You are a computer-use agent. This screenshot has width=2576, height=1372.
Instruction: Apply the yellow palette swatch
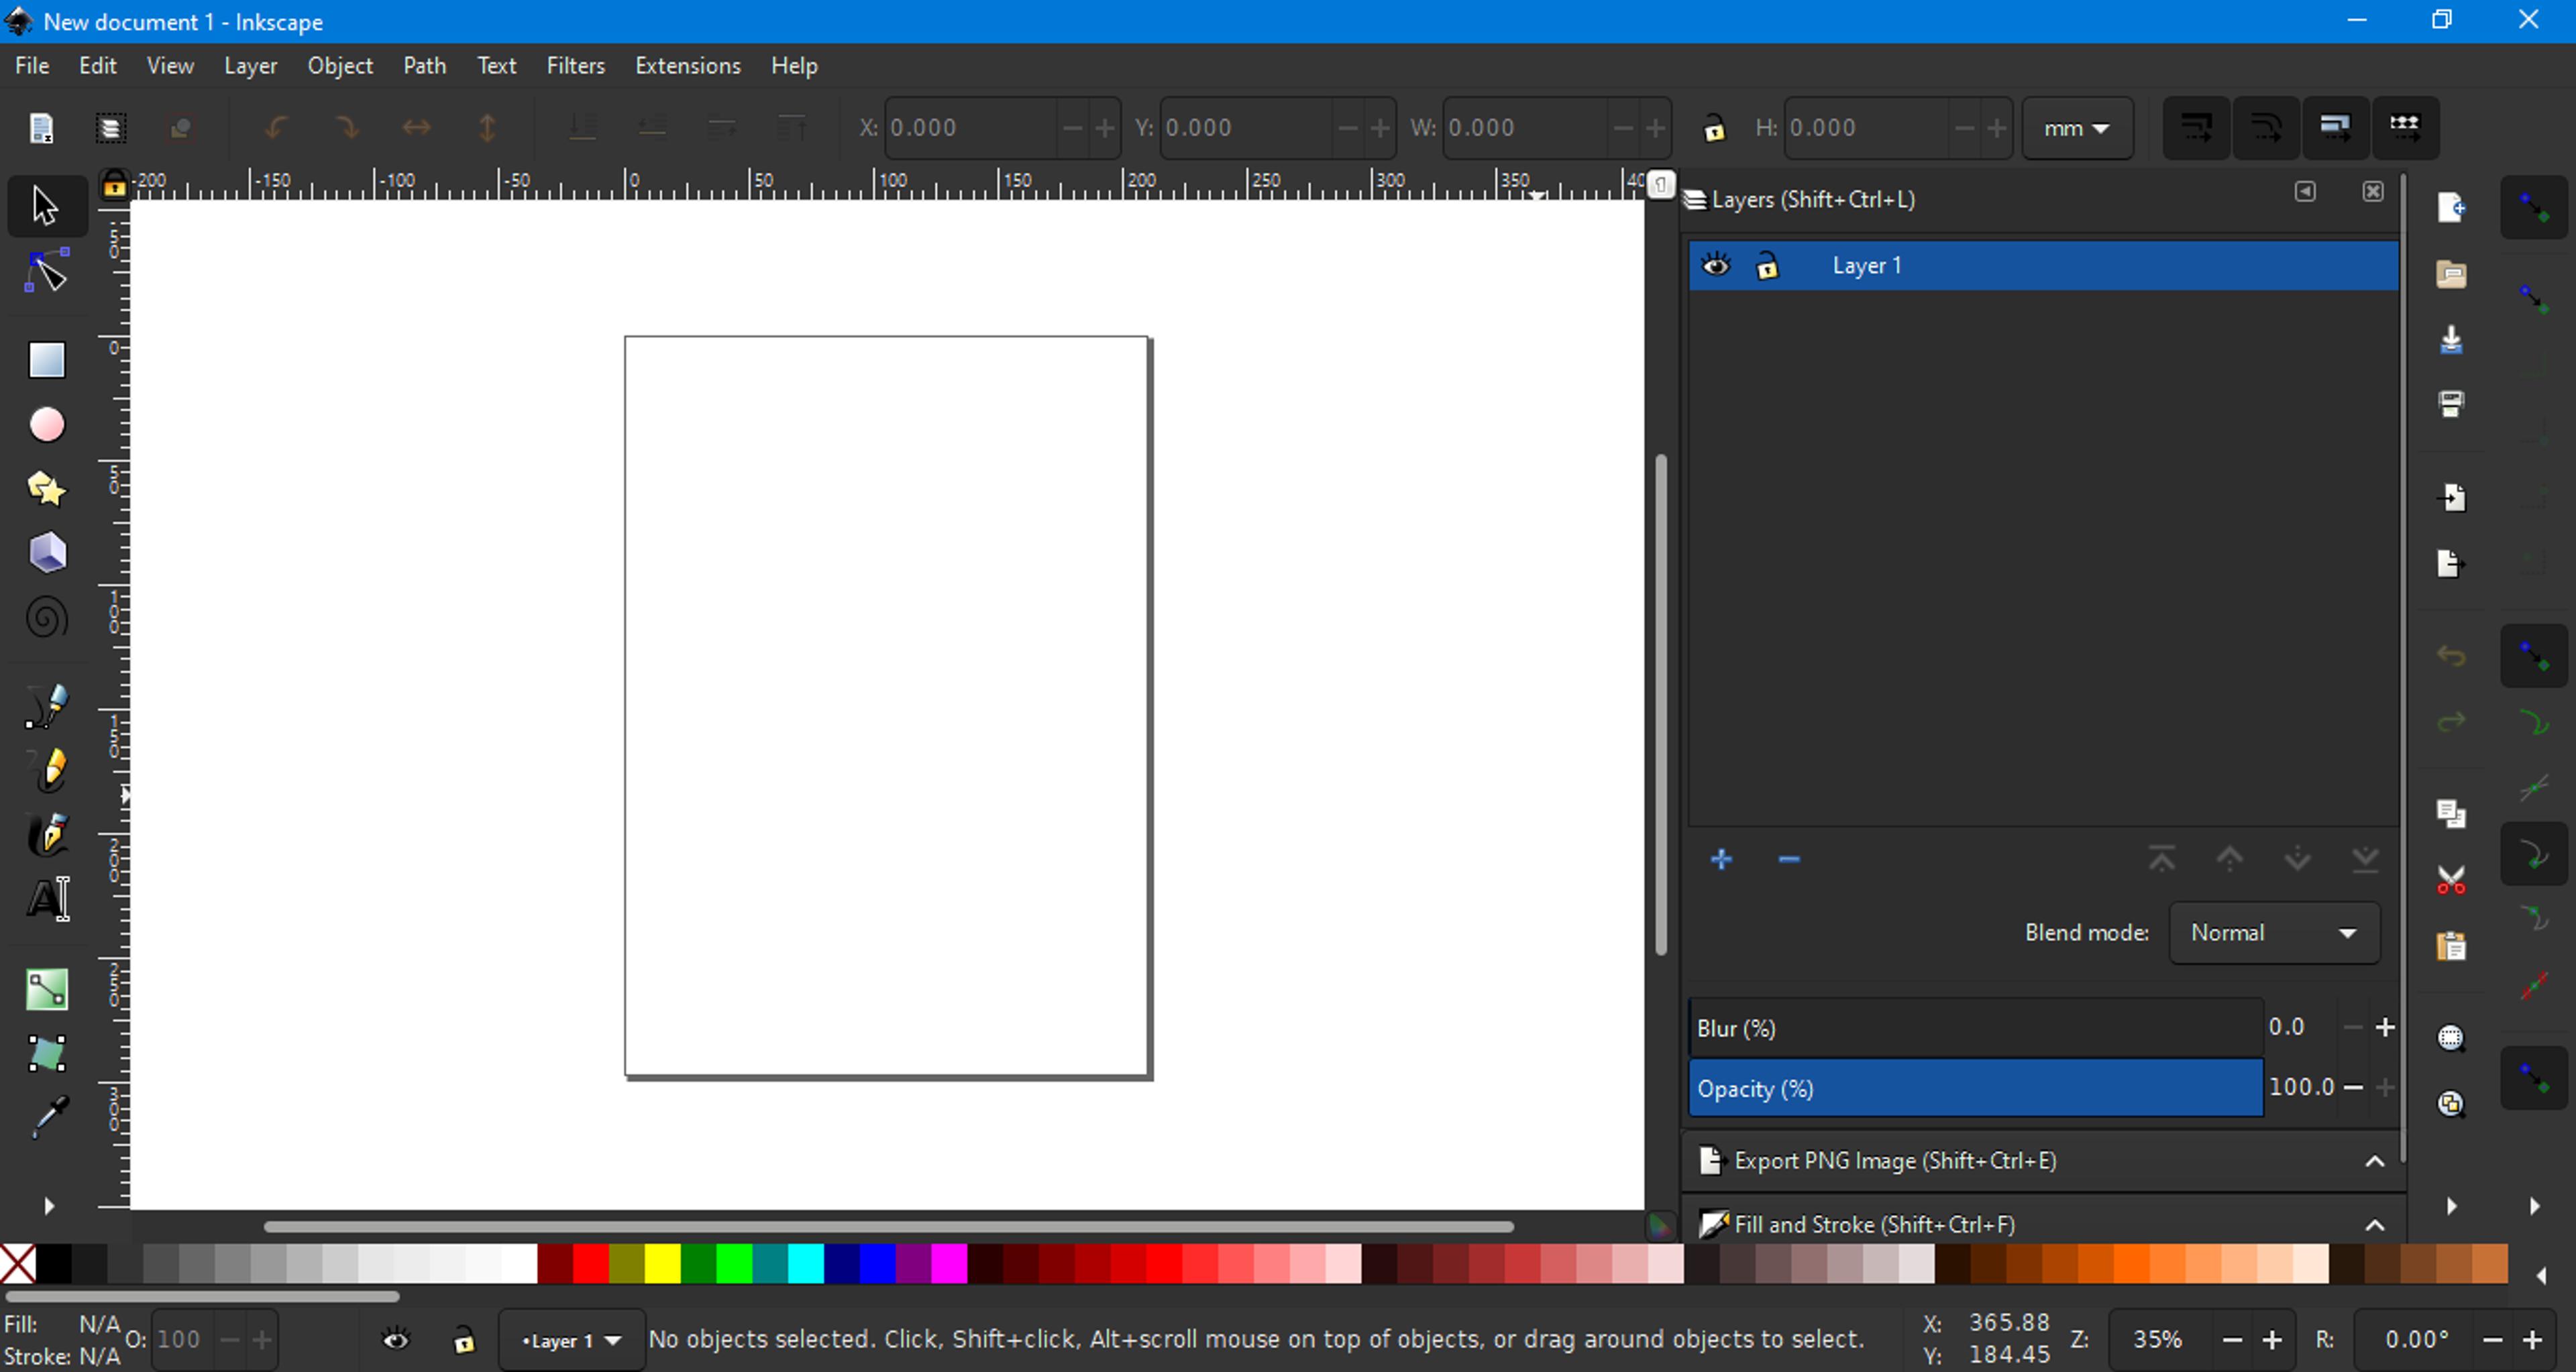coord(662,1264)
